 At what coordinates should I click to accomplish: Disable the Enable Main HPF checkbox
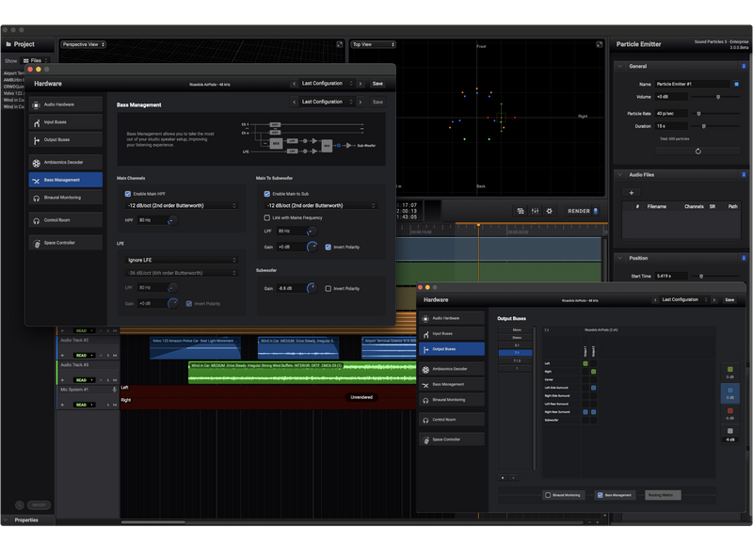[x=128, y=193]
